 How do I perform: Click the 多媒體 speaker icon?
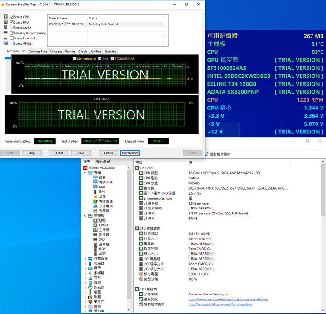[90, 273]
